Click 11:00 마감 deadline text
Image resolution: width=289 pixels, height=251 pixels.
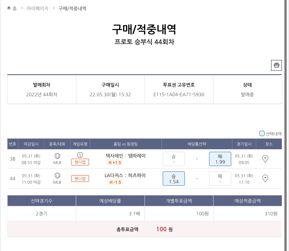31,182
